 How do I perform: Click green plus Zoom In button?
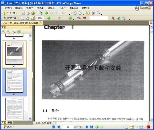[70, 18]
